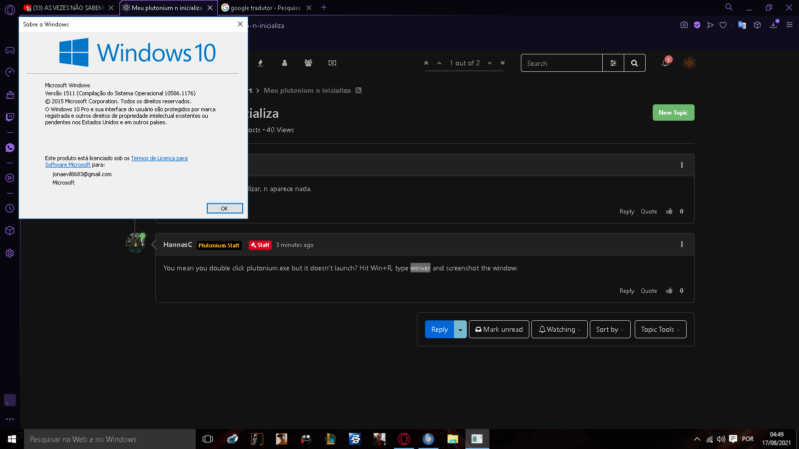Click the search tabs magnifier icon
Viewport: 799px width, 449px height.
(x=729, y=7)
